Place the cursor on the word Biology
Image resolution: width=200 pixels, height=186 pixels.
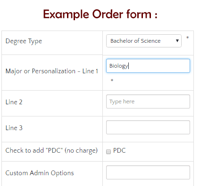119,66
